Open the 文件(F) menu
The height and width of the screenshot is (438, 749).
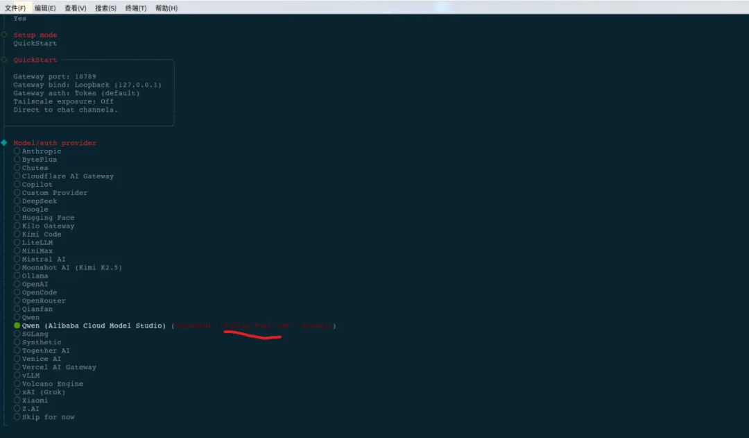pos(15,8)
